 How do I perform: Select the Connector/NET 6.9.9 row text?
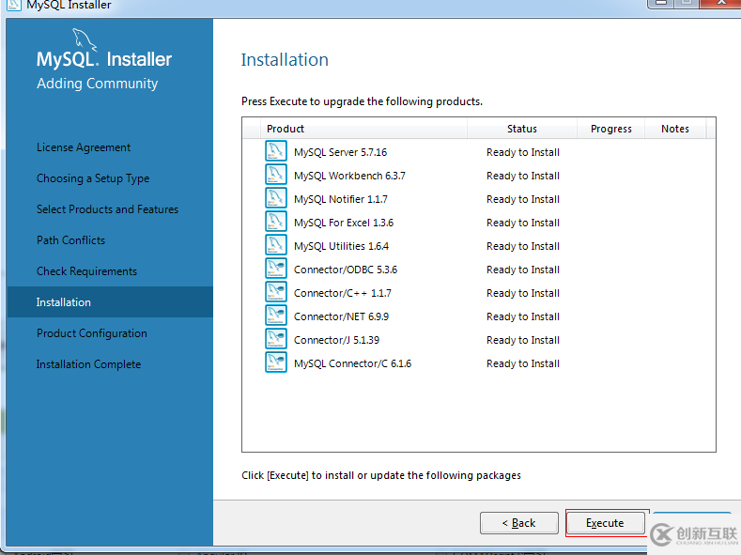coord(341,316)
